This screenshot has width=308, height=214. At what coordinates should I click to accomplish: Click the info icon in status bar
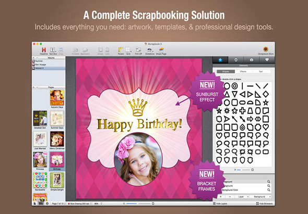pyautogui.click(x=47, y=204)
